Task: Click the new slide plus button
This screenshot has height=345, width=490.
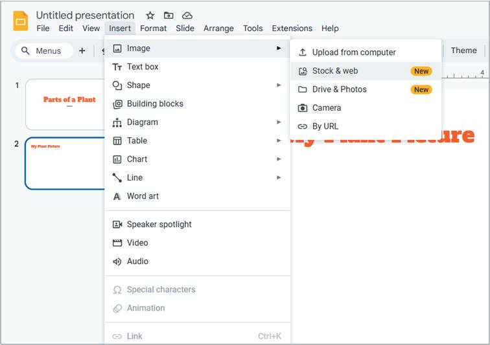Action: 82,50
